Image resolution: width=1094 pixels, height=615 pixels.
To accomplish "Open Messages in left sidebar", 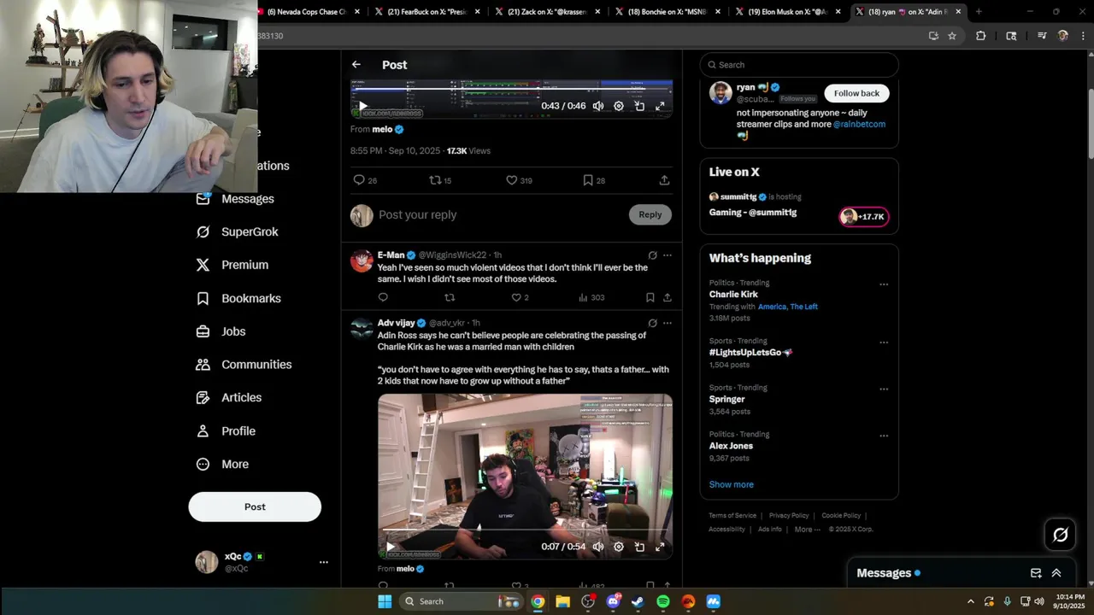I will coord(235,199).
